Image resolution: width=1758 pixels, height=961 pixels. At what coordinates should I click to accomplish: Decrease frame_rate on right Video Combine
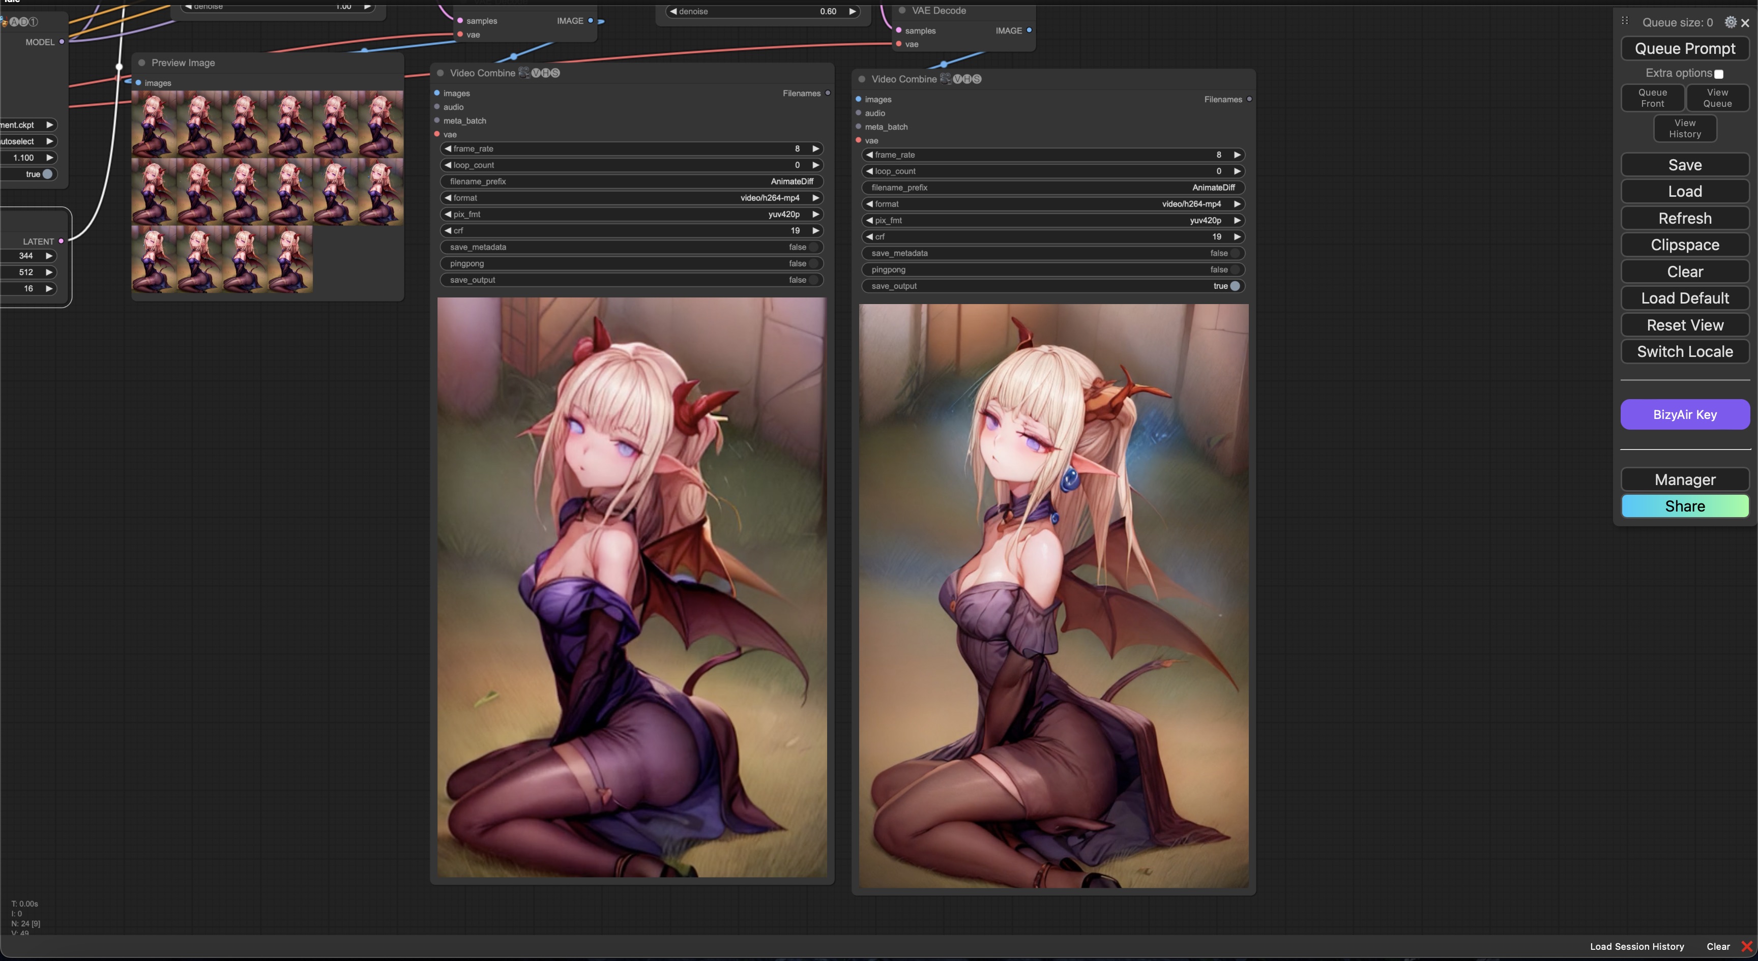click(x=869, y=155)
